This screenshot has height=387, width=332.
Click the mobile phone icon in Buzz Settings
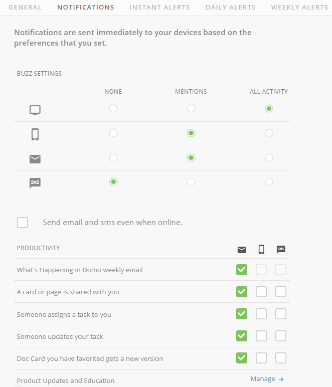pos(35,134)
